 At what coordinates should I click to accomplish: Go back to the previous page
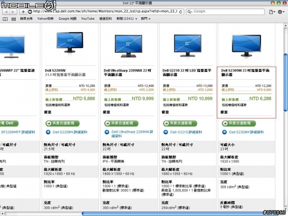pyautogui.click(x=6, y=12)
